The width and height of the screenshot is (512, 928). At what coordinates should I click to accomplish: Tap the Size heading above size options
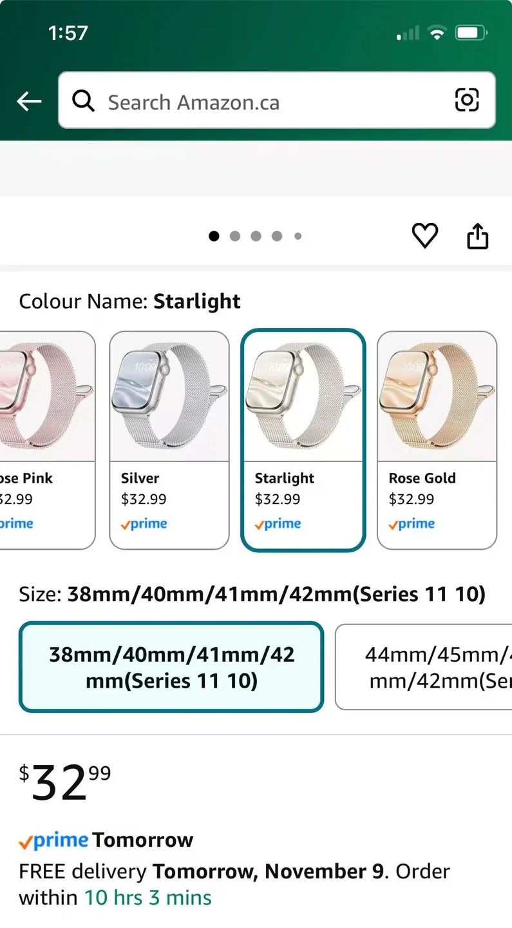(x=251, y=594)
